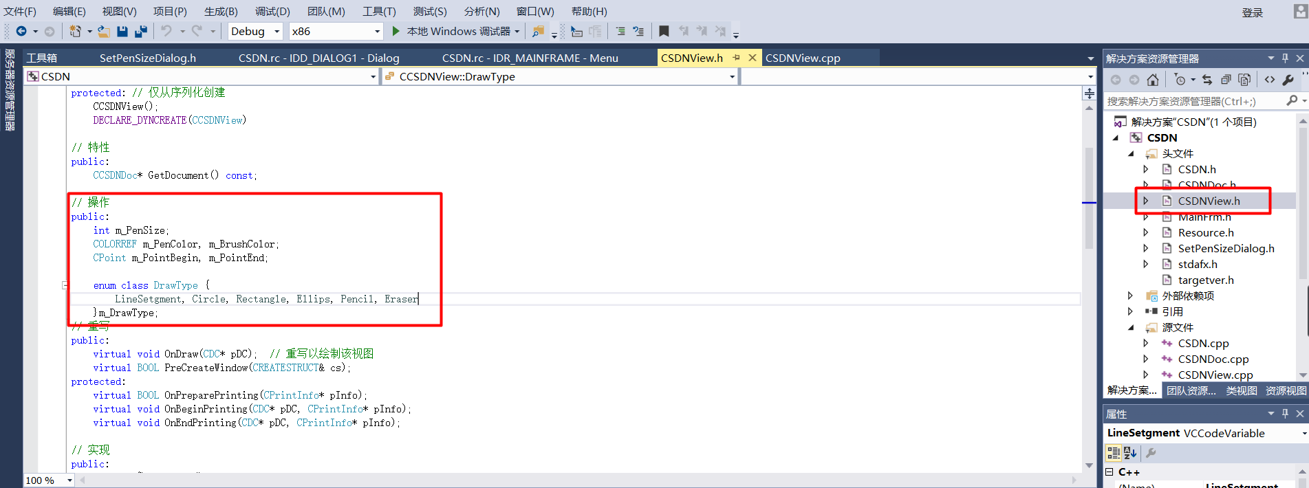Collapse the CSDN project node
This screenshot has height=488, width=1309.
pyautogui.click(x=1116, y=137)
